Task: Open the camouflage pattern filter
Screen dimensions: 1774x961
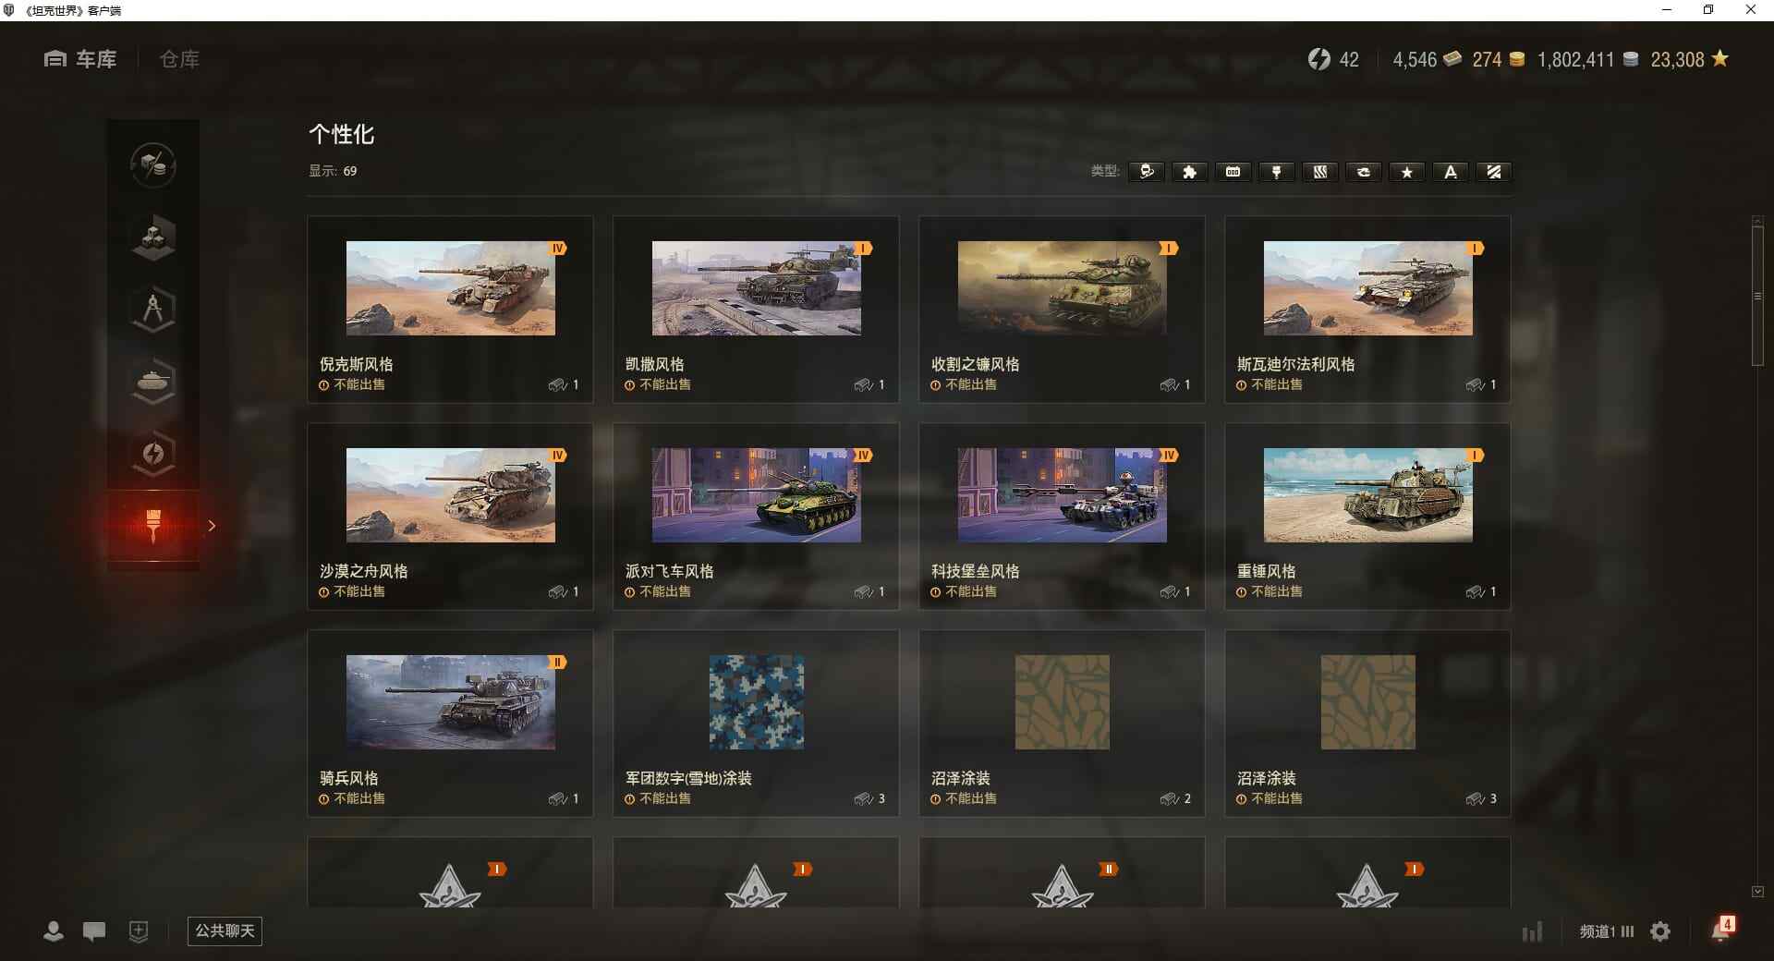Action: [1319, 172]
